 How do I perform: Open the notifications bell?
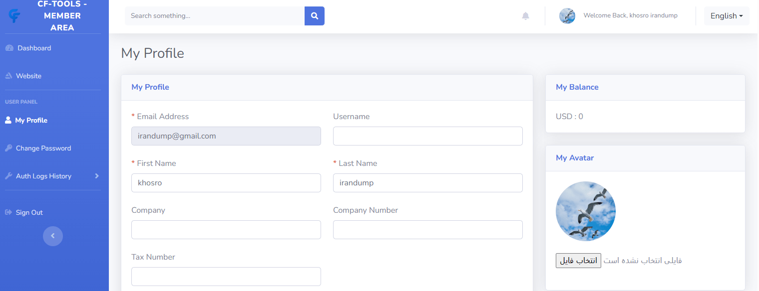(525, 16)
